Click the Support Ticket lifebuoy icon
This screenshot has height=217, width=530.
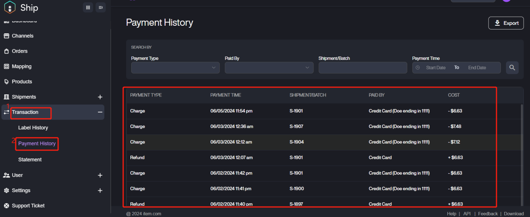pyautogui.click(x=6, y=206)
